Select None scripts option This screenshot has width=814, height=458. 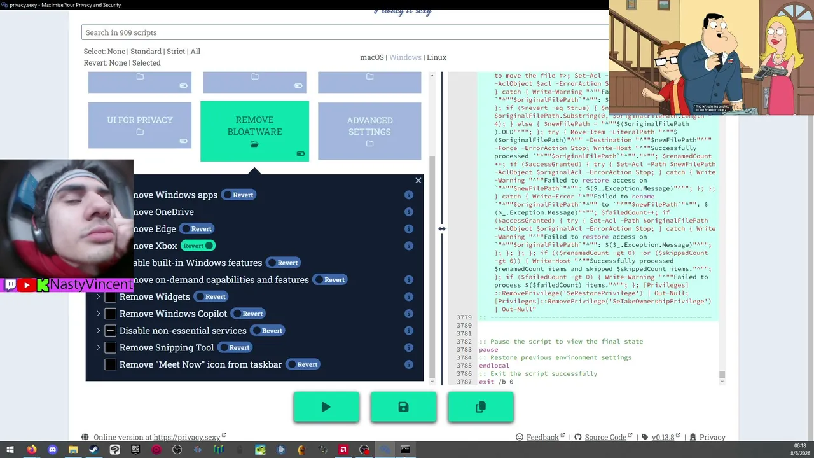pos(116,52)
